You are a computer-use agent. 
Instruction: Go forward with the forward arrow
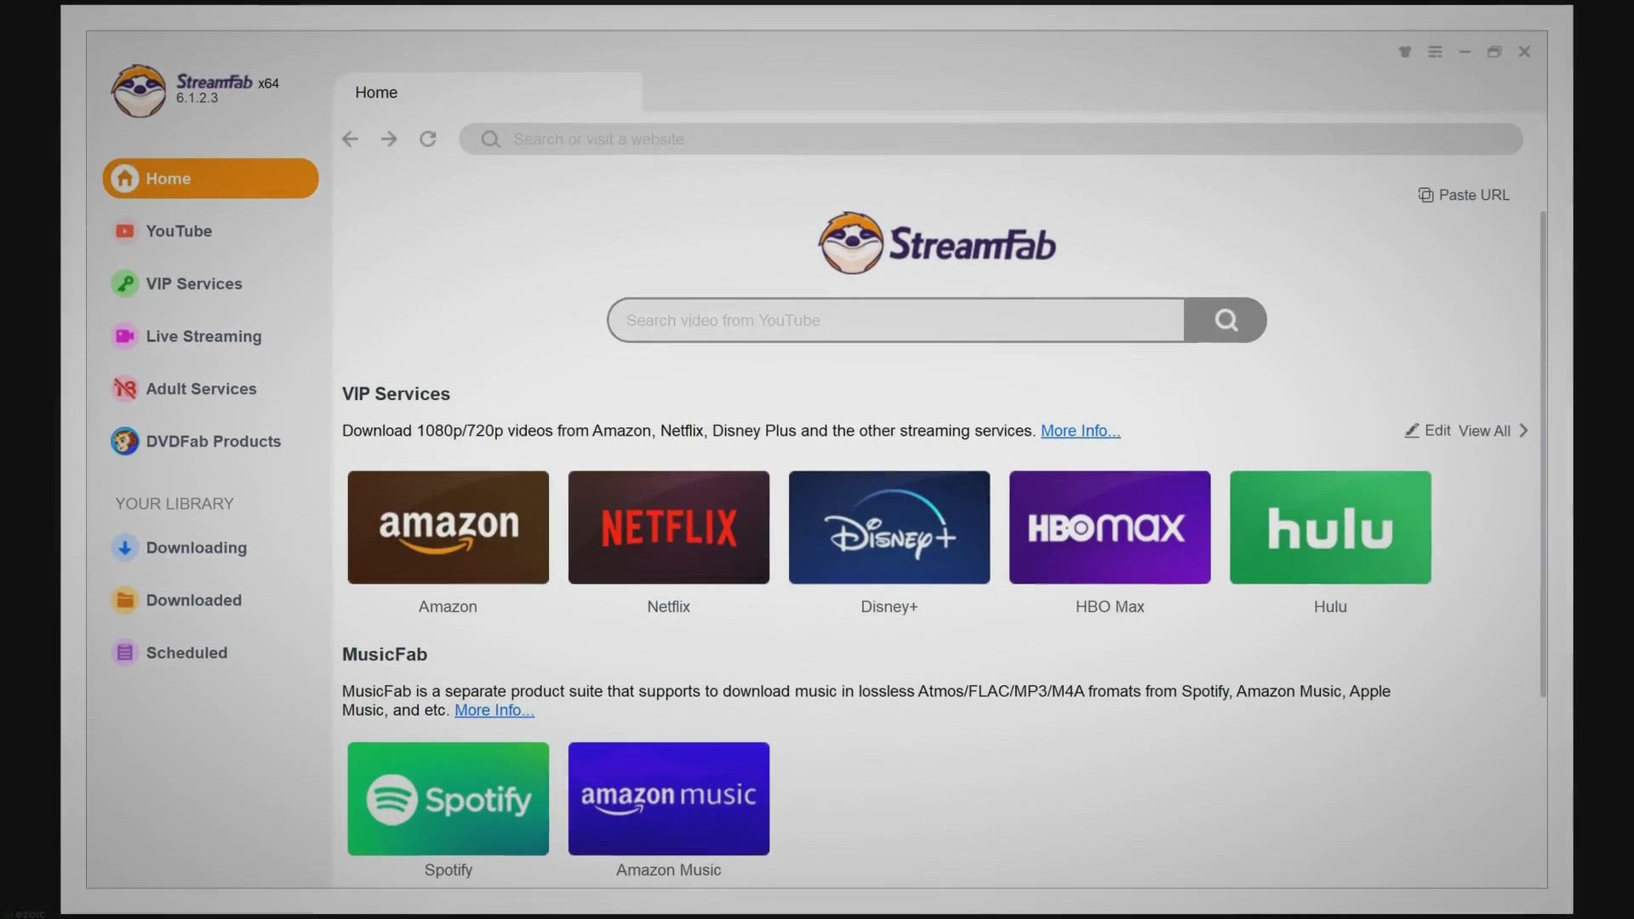[389, 139]
